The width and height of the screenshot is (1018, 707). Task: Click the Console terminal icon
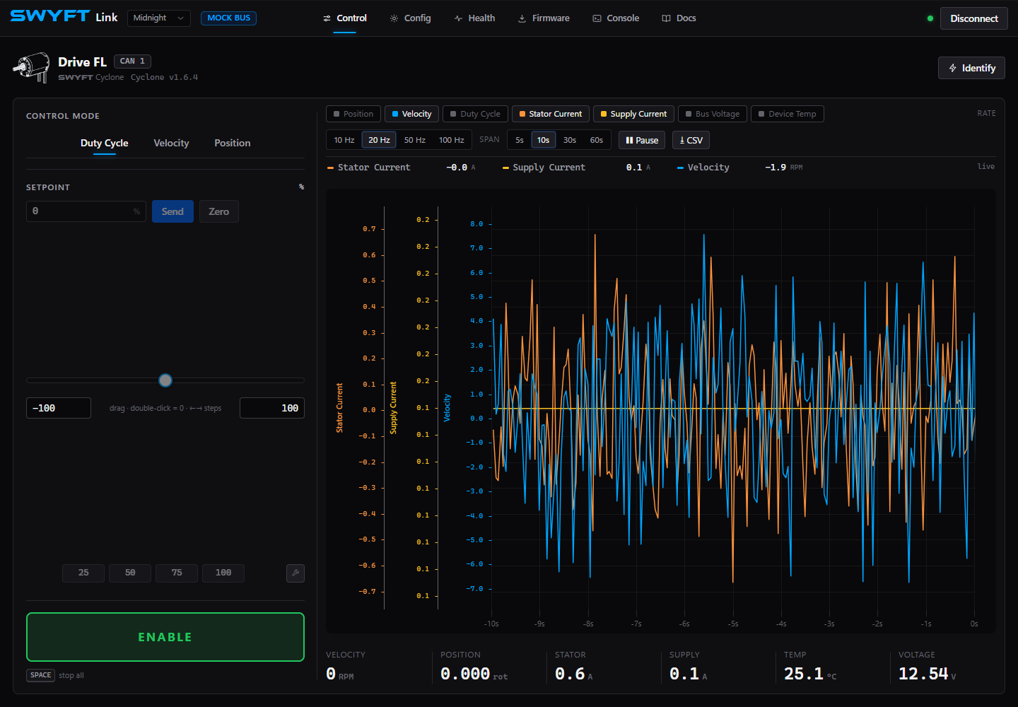[597, 18]
